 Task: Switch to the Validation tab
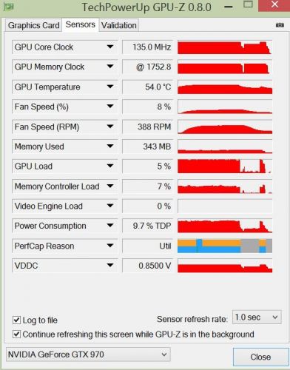tap(119, 25)
